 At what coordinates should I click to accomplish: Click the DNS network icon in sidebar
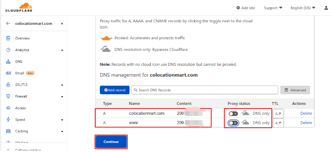pos(8,62)
